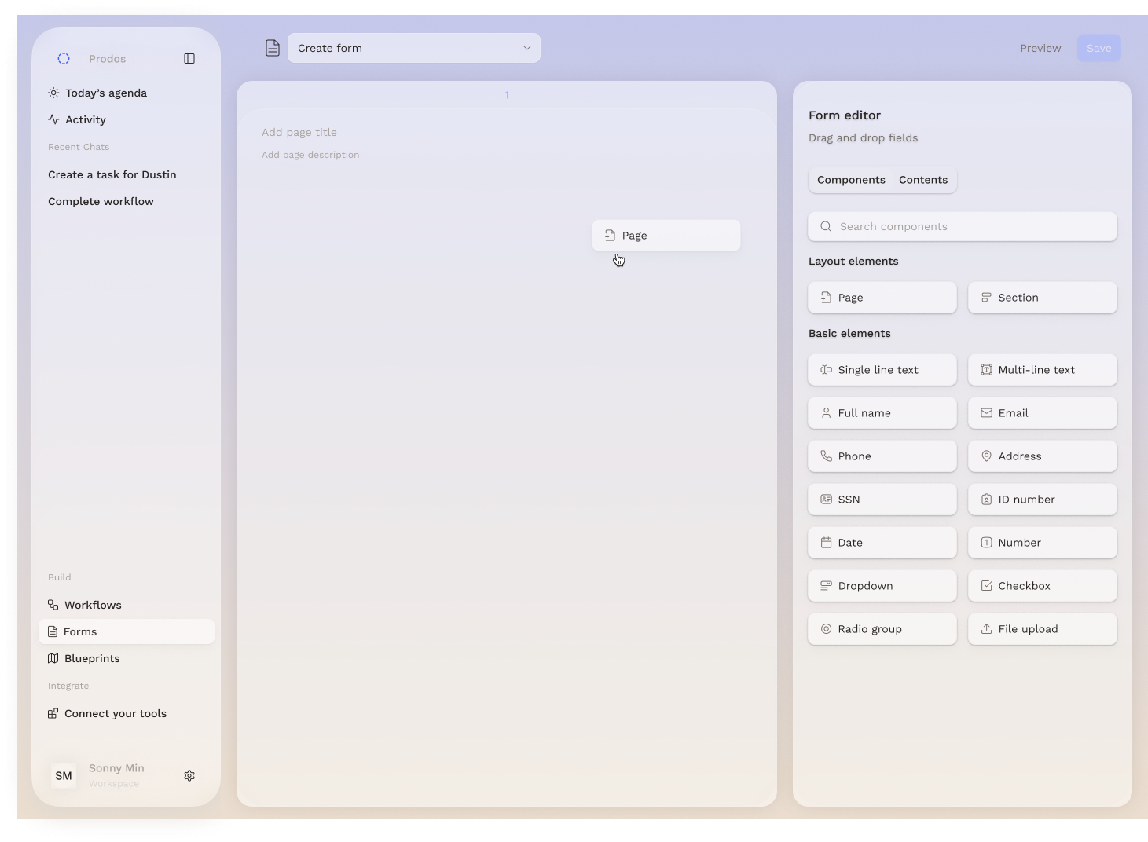Add a Dropdown field component
Image resolution: width=1148 pixels, height=842 pixels.
(882, 586)
